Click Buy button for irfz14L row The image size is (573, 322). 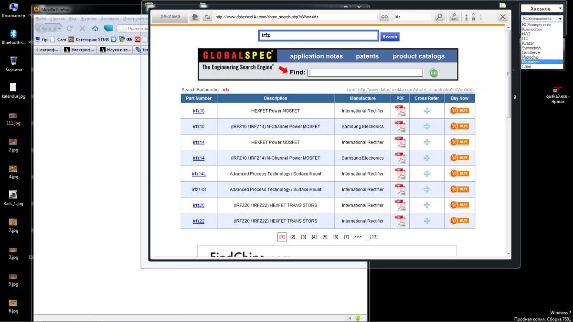(459, 174)
